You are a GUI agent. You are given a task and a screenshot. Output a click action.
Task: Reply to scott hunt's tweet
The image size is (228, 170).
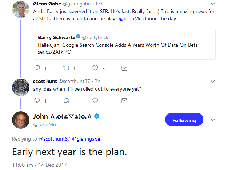point(37,100)
